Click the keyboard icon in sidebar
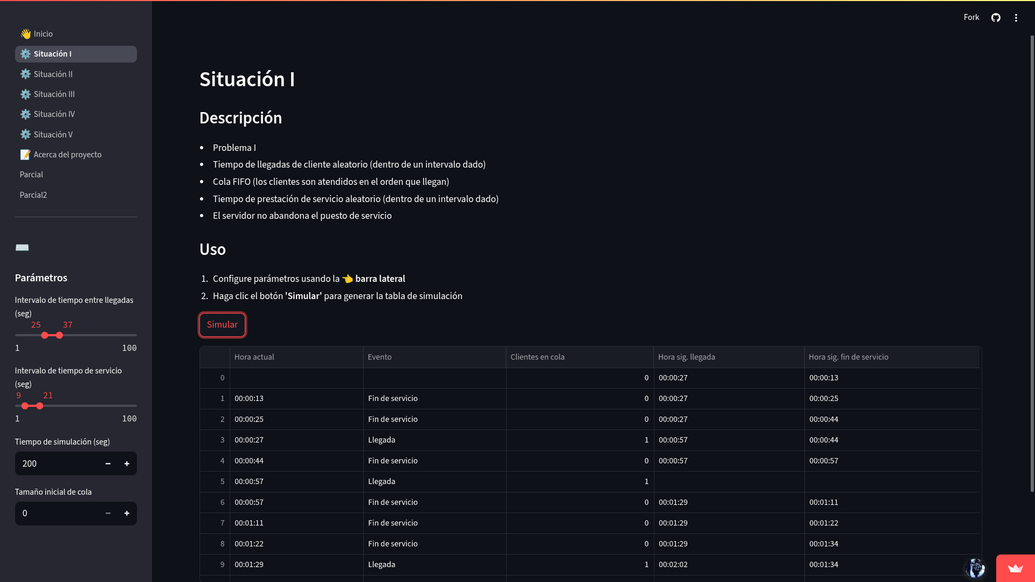Screen dimensions: 1035x582 pyautogui.click(x=22, y=248)
